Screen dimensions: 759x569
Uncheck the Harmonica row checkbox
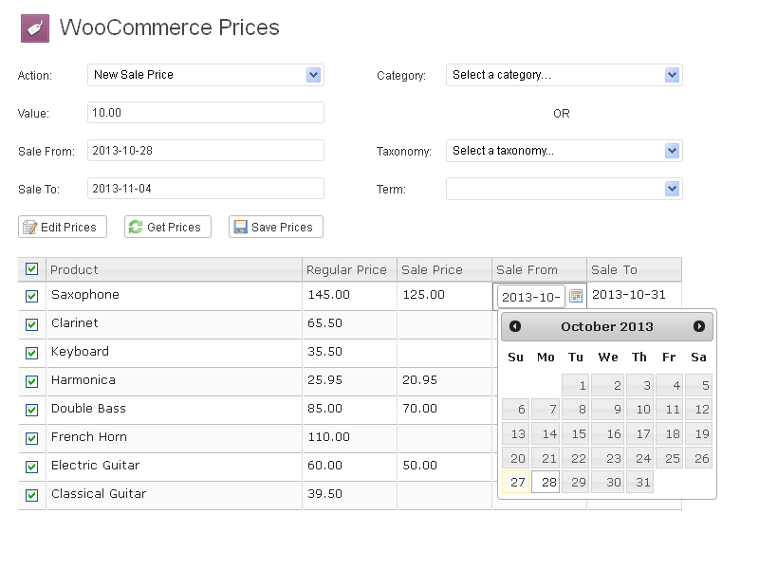[x=32, y=382]
